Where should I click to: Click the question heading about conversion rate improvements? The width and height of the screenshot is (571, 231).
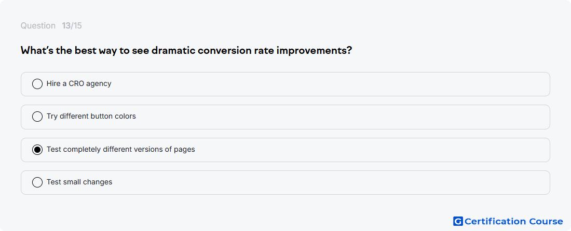(186, 50)
